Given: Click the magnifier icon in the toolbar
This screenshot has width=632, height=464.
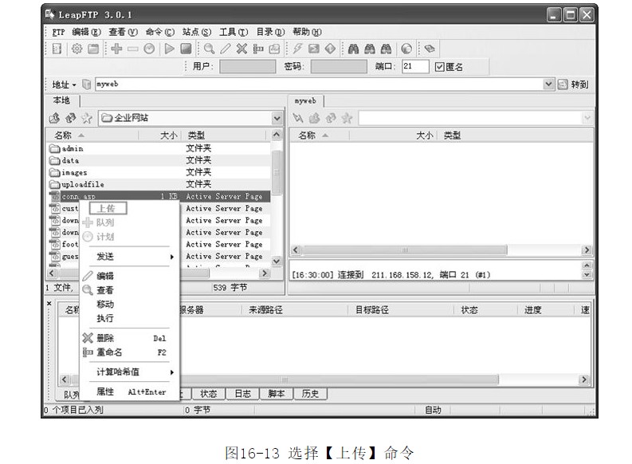Looking at the screenshot, I should pos(209,49).
